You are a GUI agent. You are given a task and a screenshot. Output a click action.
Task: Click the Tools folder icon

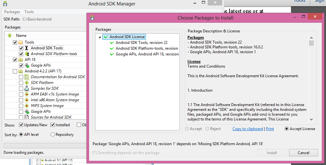click(21, 42)
